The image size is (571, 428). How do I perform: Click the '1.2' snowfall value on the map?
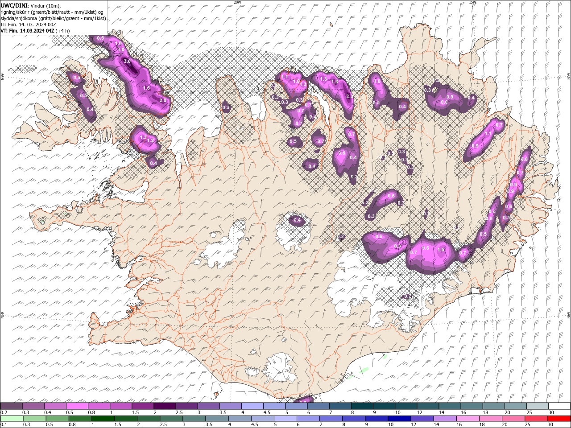click(x=150, y=141)
